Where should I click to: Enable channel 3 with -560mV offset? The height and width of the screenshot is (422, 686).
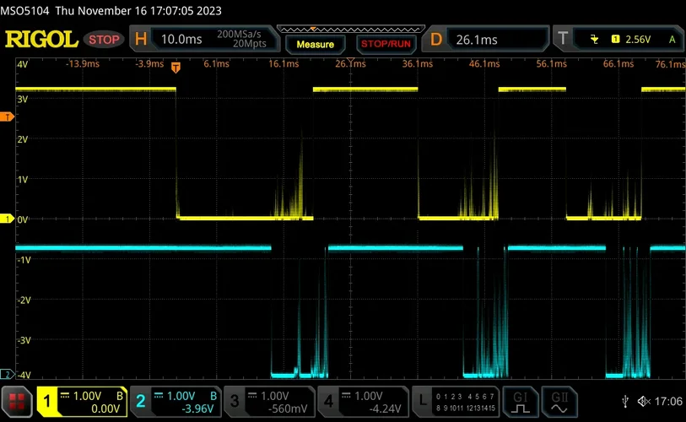coord(268,402)
